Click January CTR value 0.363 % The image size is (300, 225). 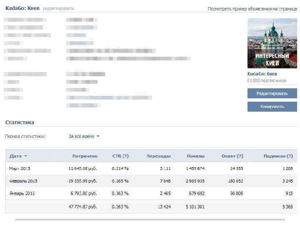(x=120, y=193)
